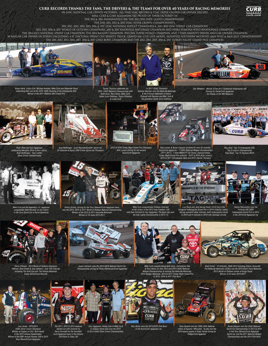Open Dave Darland red-black sprint car photo

tap(199, 302)
